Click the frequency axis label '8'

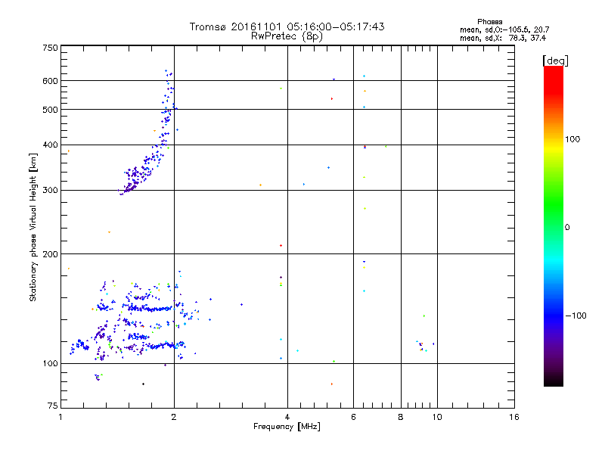point(401,417)
